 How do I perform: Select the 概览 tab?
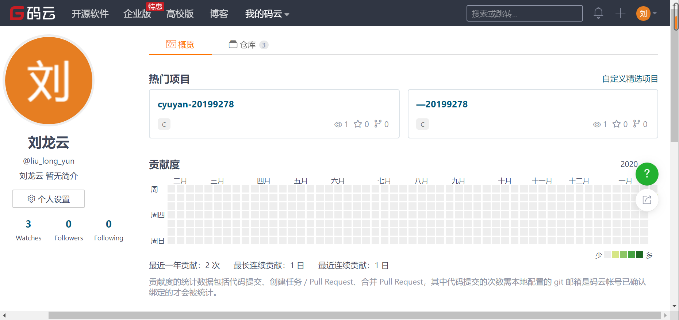coord(180,45)
